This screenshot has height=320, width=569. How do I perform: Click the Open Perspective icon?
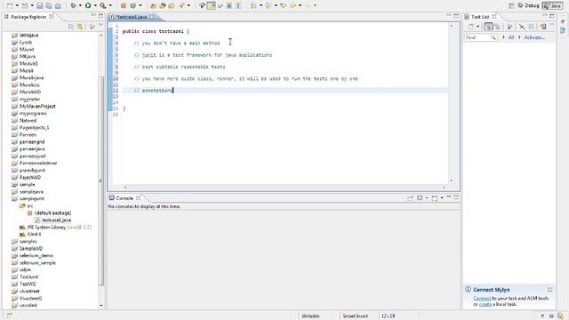coord(511,5)
